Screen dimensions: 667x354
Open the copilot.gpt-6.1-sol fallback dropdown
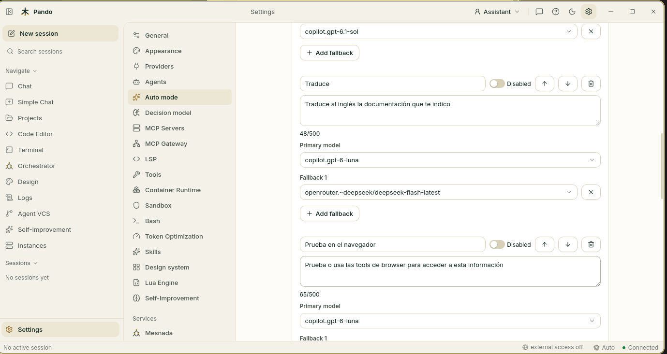click(x=438, y=31)
